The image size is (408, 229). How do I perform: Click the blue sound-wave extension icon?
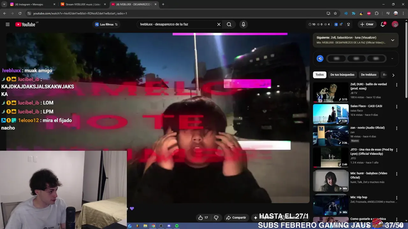[x=346, y=13]
